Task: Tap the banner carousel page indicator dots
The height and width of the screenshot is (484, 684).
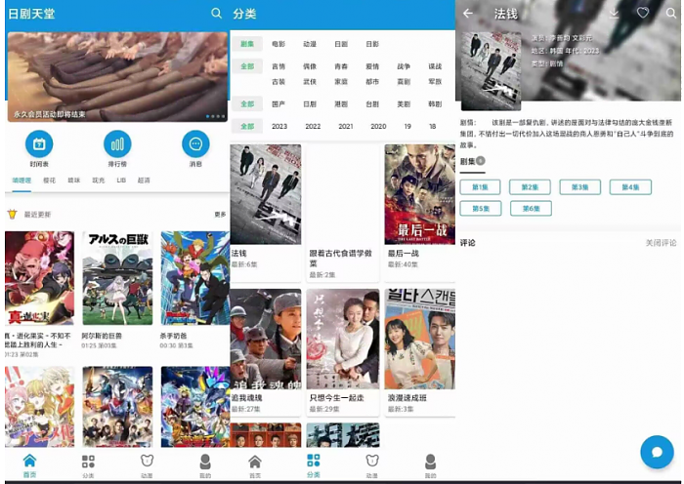Action: (x=215, y=116)
